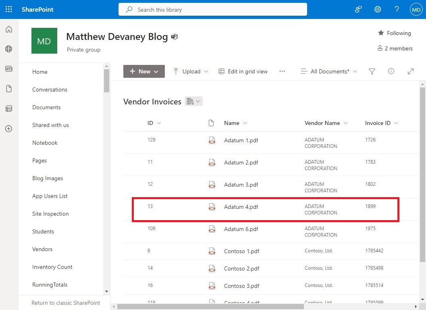Viewport: 426px width, 310px height.
Task: Click the filter pane icon above the library
Action: pos(372,71)
